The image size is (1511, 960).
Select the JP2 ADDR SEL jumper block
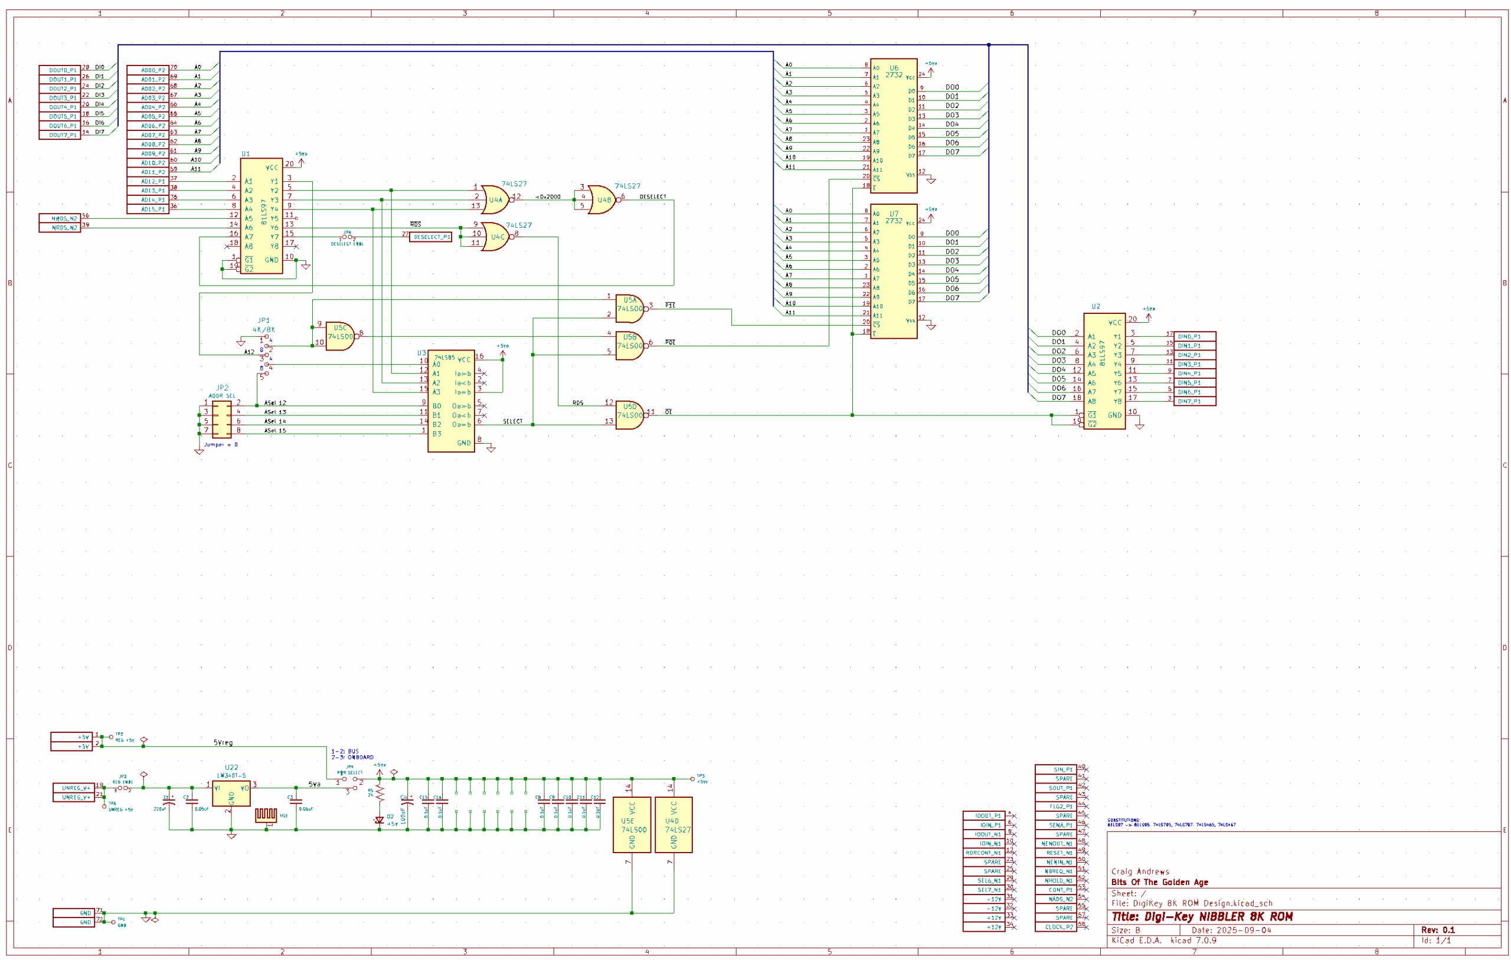point(221,419)
